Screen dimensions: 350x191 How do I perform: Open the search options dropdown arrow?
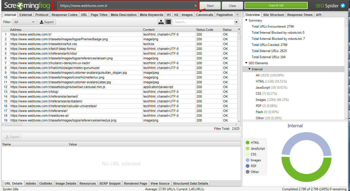tap(236, 22)
